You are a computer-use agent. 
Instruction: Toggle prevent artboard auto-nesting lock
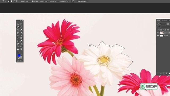[168, 30]
